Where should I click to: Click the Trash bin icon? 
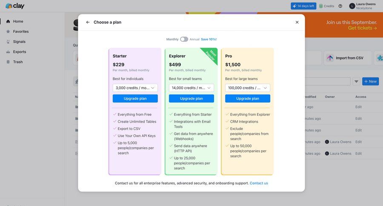coord(8,62)
